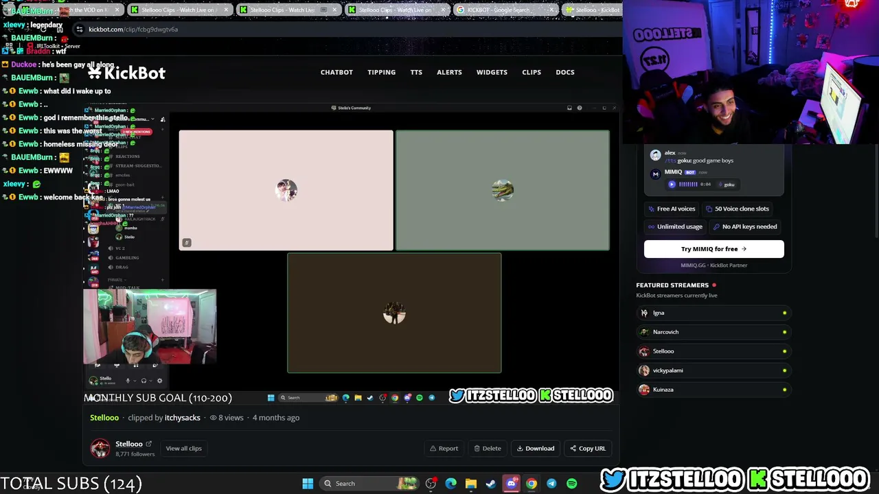Switch to Google Chrome on the taskbar
The width and height of the screenshot is (879, 494).
[x=532, y=484]
